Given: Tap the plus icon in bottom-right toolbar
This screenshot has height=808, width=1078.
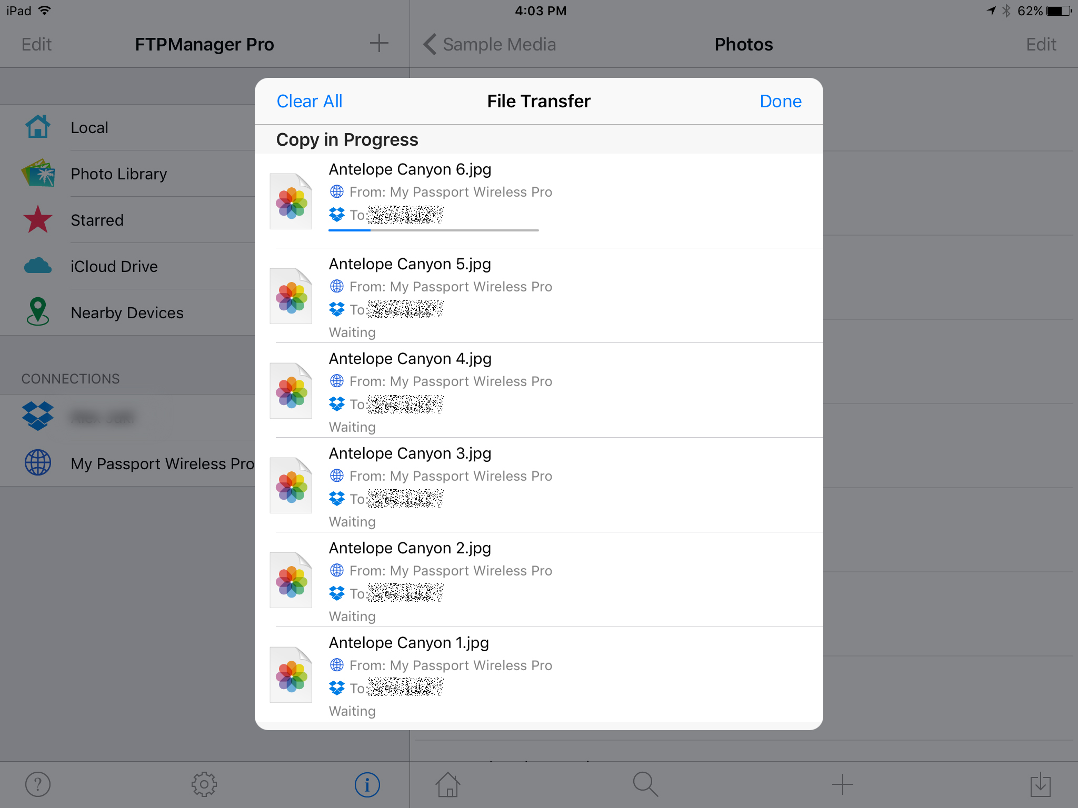Looking at the screenshot, I should [842, 784].
